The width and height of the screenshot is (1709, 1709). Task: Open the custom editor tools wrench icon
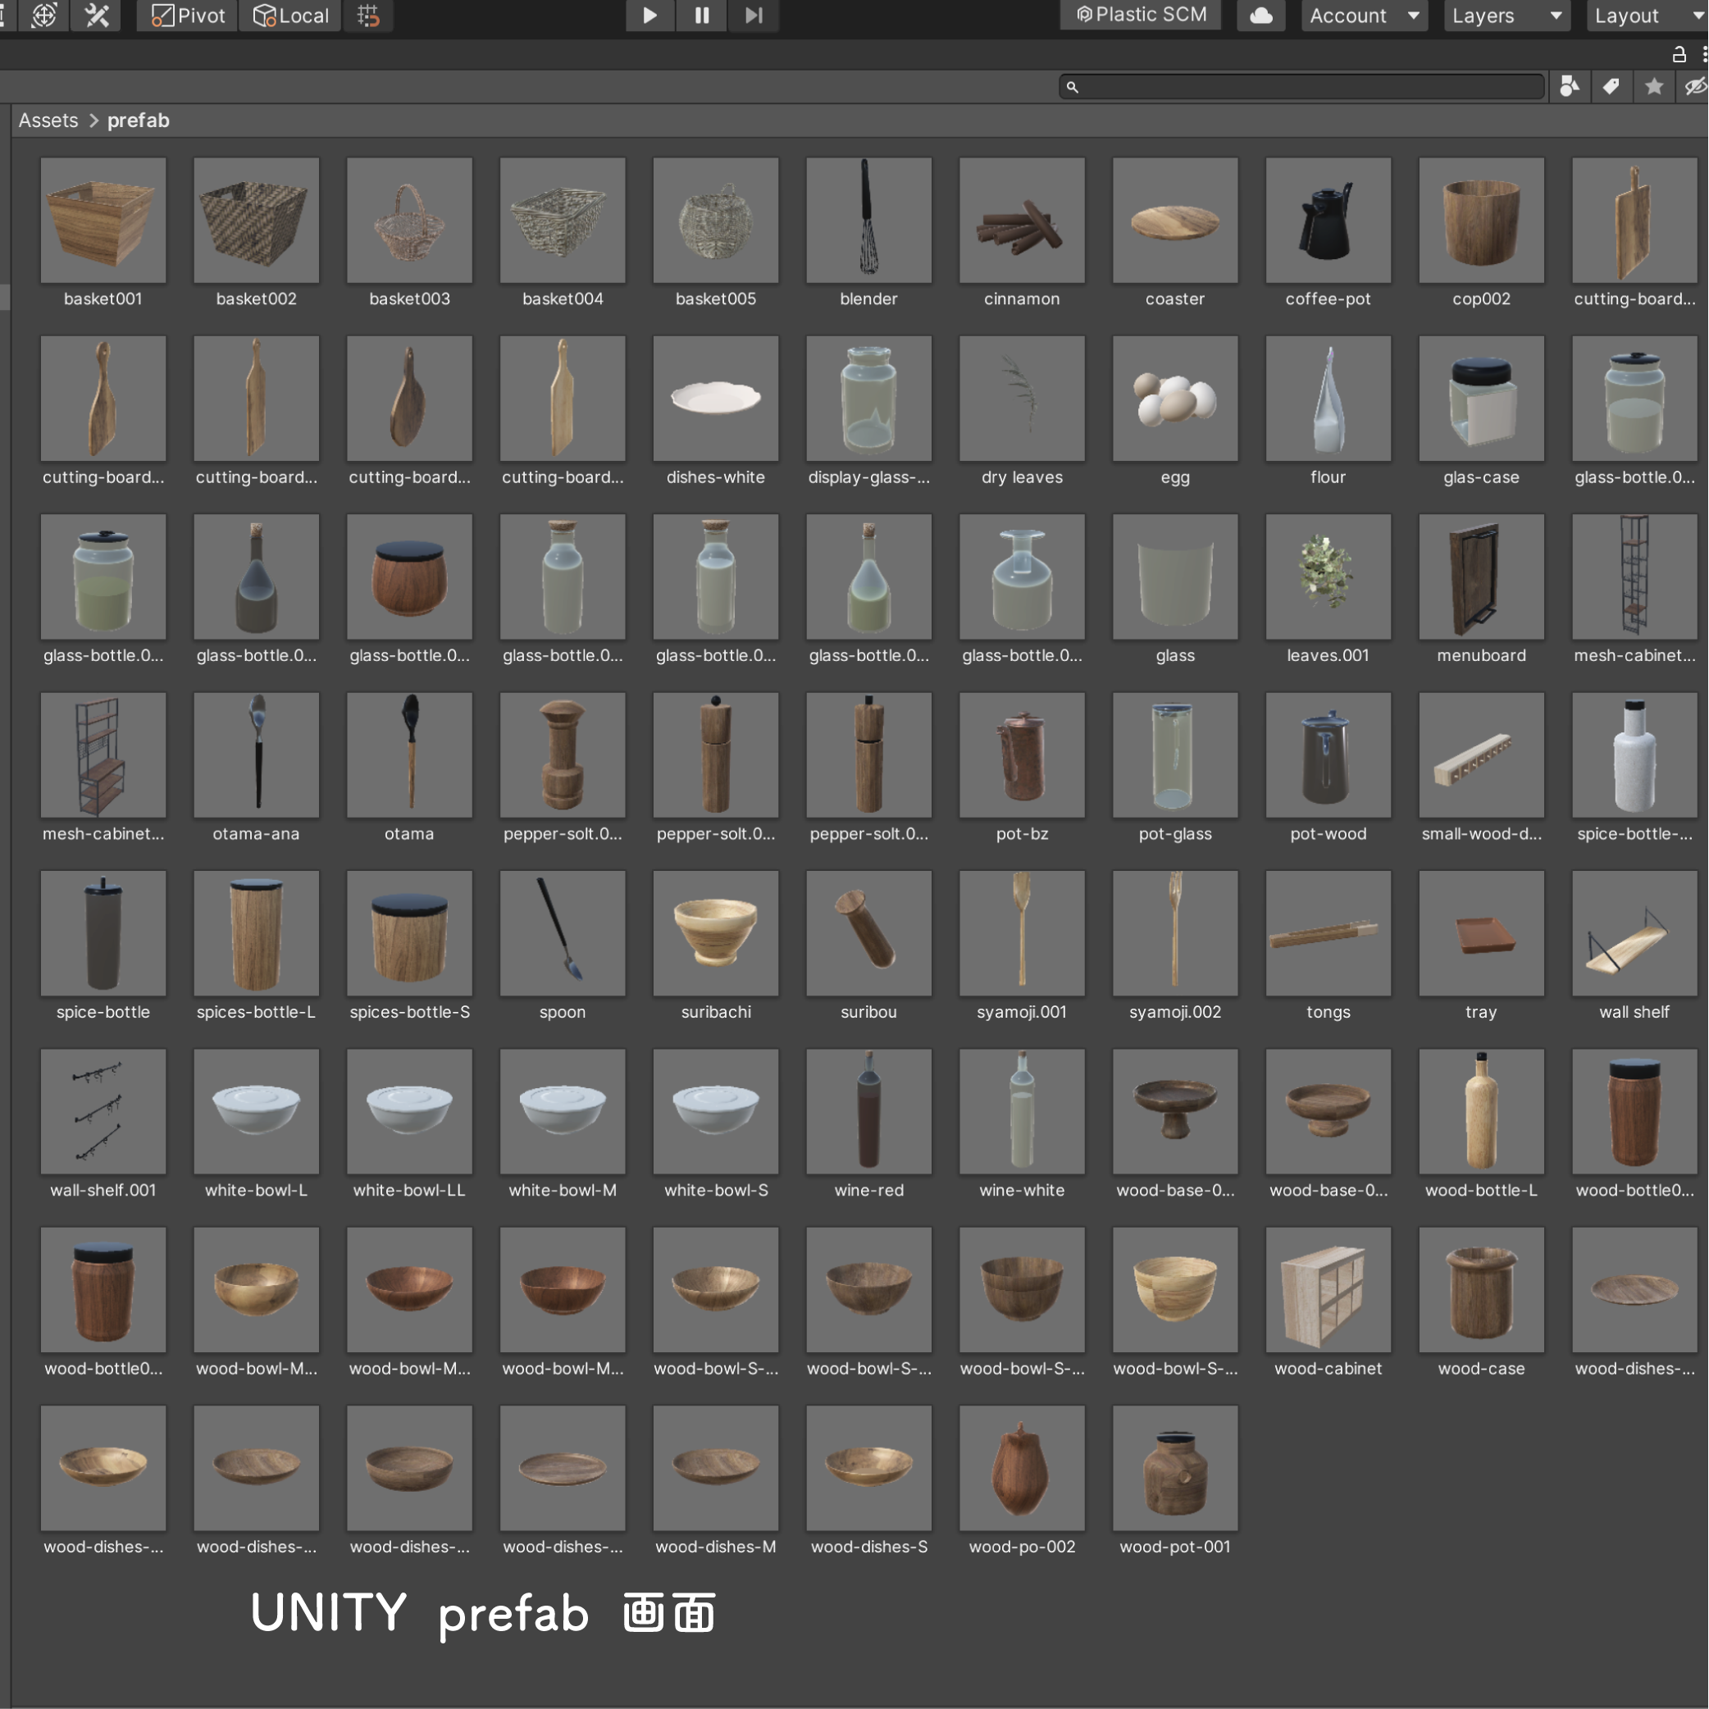pyautogui.click(x=97, y=16)
